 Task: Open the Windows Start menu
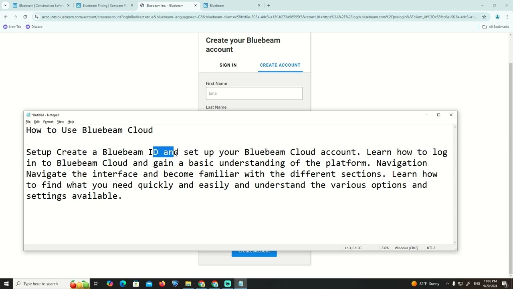(x=6, y=284)
